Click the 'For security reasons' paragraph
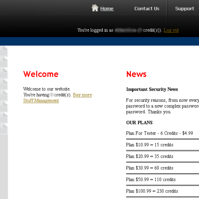This screenshot has height=199, width=199. tap(163, 106)
